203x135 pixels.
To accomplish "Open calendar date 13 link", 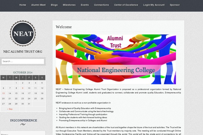I will pos(3,93).
